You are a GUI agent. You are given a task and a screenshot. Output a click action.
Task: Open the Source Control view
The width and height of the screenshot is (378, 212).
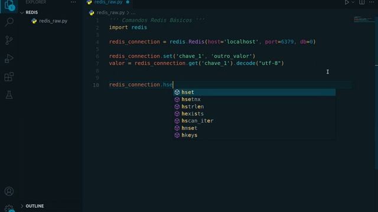coord(9,41)
